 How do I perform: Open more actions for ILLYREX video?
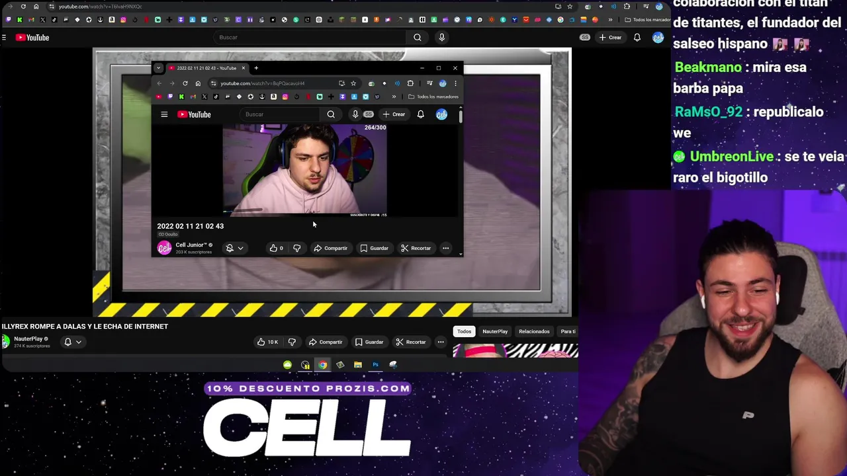point(441,342)
